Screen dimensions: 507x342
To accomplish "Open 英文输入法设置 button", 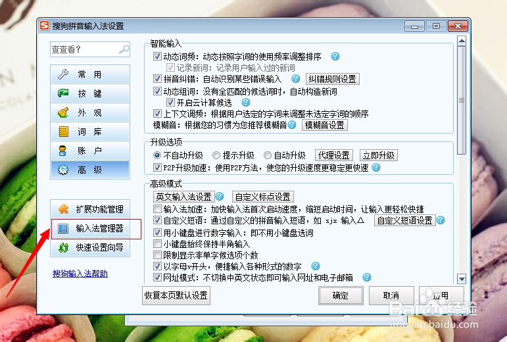I will pos(183,197).
